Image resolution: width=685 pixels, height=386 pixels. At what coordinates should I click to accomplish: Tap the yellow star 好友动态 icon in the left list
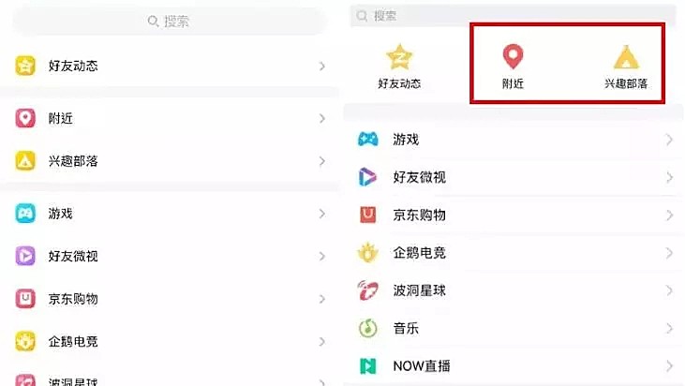(x=25, y=66)
